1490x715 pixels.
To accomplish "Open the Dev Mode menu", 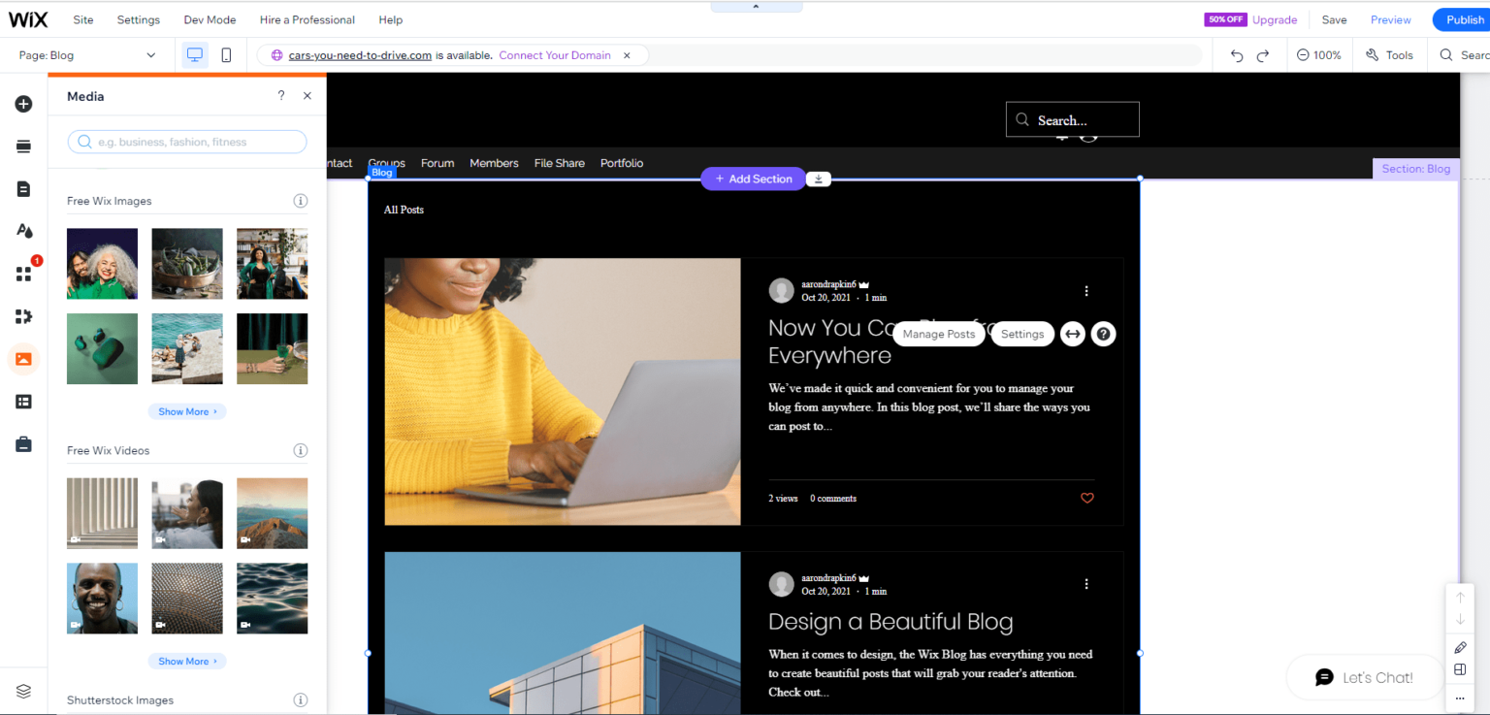I will (210, 19).
